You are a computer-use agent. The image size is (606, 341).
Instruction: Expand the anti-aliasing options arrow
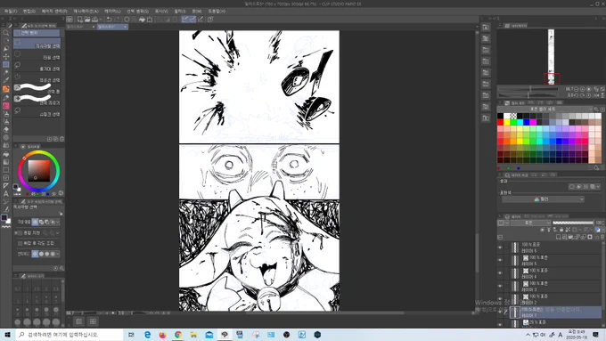pos(58,254)
